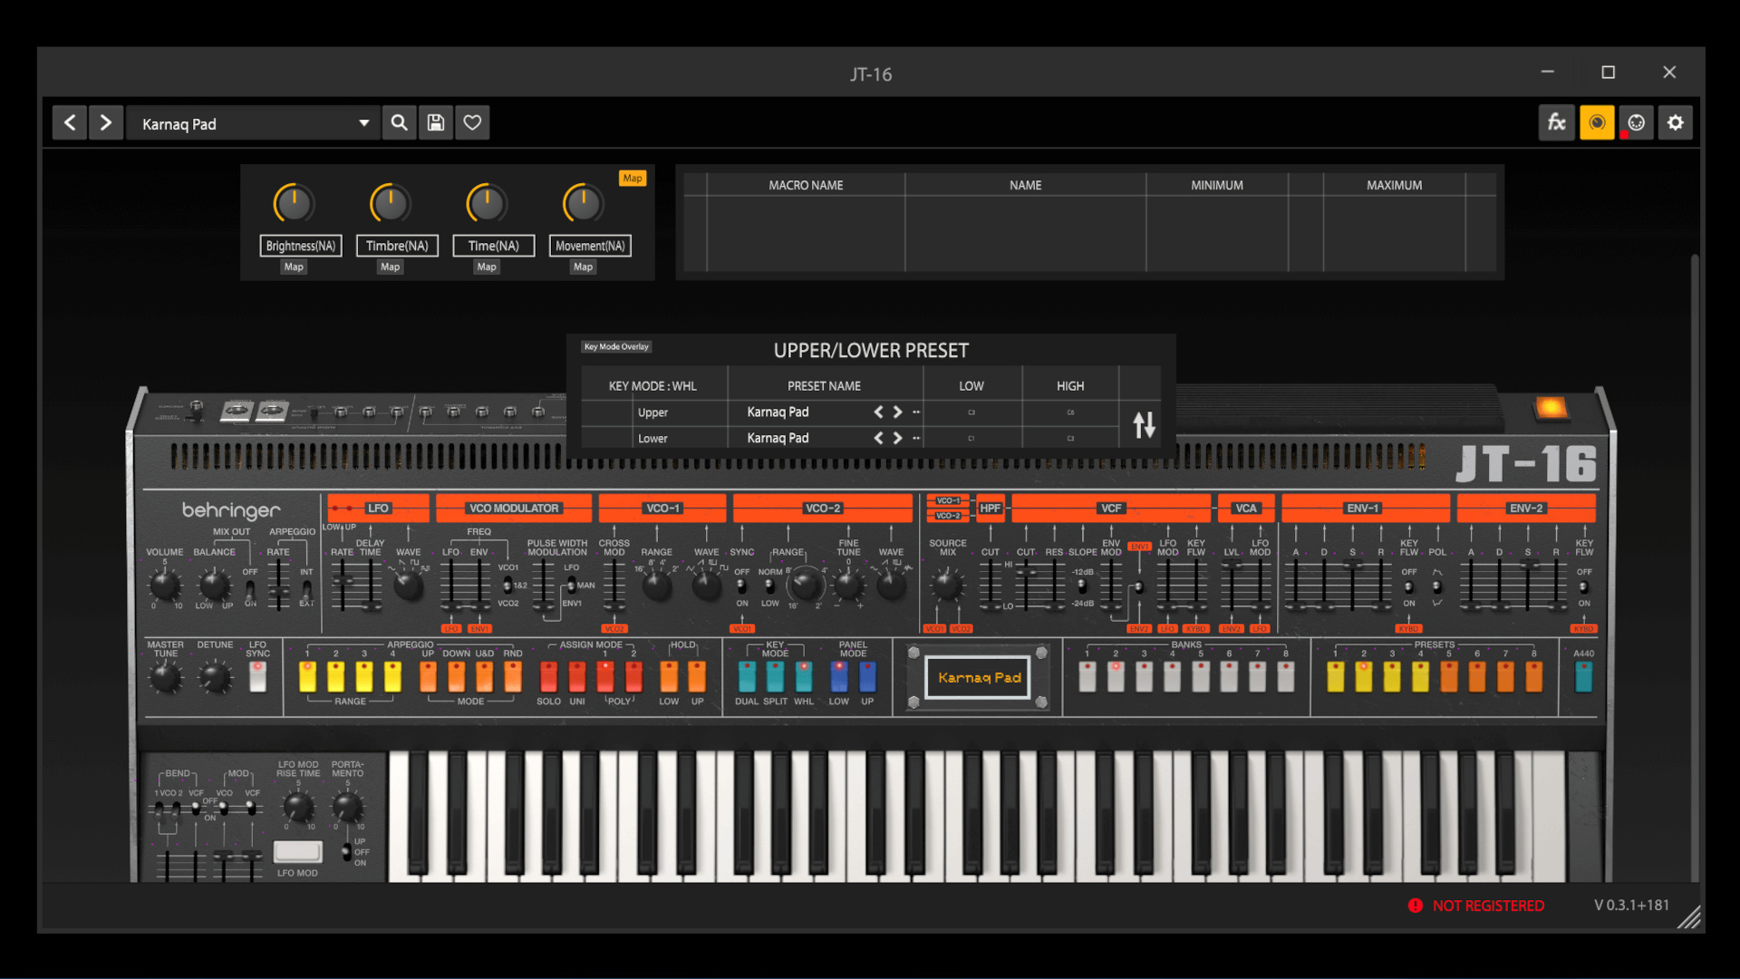The width and height of the screenshot is (1740, 979).
Task: Click the Movement(NA) macro knob
Action: pyautogui.click(x=583, y=204)
